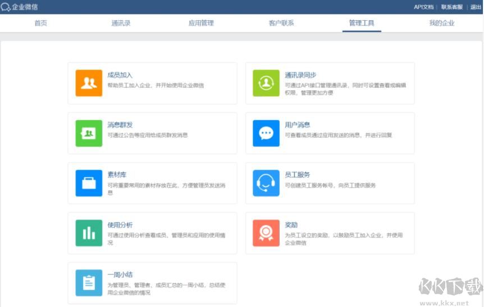Image resolution: width=484 pixels, height=307 pixels.
Task: Click the 企业微信 logo in header
Action: click(x=20, y=7)
